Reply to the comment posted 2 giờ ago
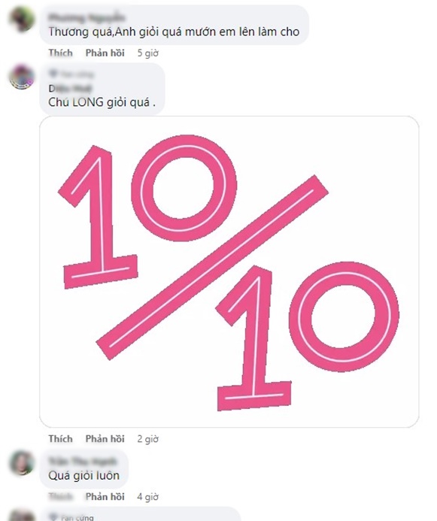The height and width of the screenshot is (521, 437). (105, 439)
